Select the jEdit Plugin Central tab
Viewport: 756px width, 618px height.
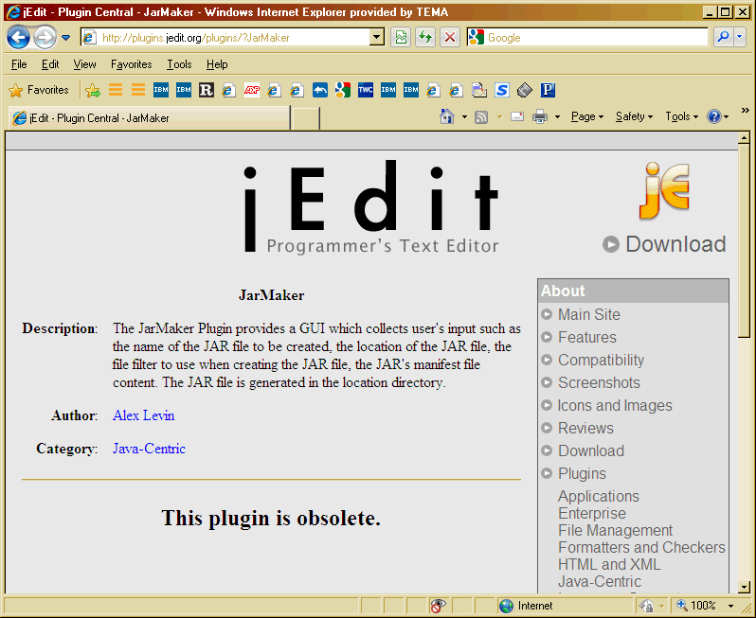[147, 118]
